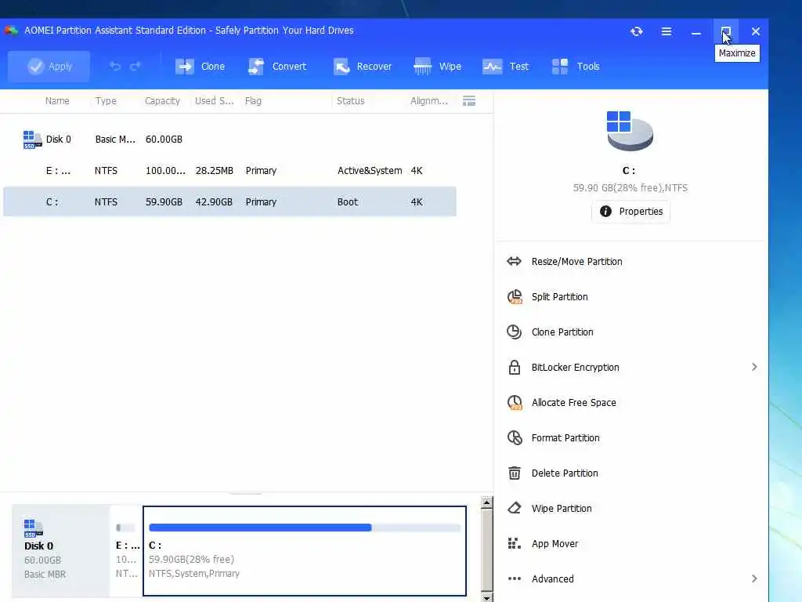Select BitLocker Encryption option

pos(575,368)
